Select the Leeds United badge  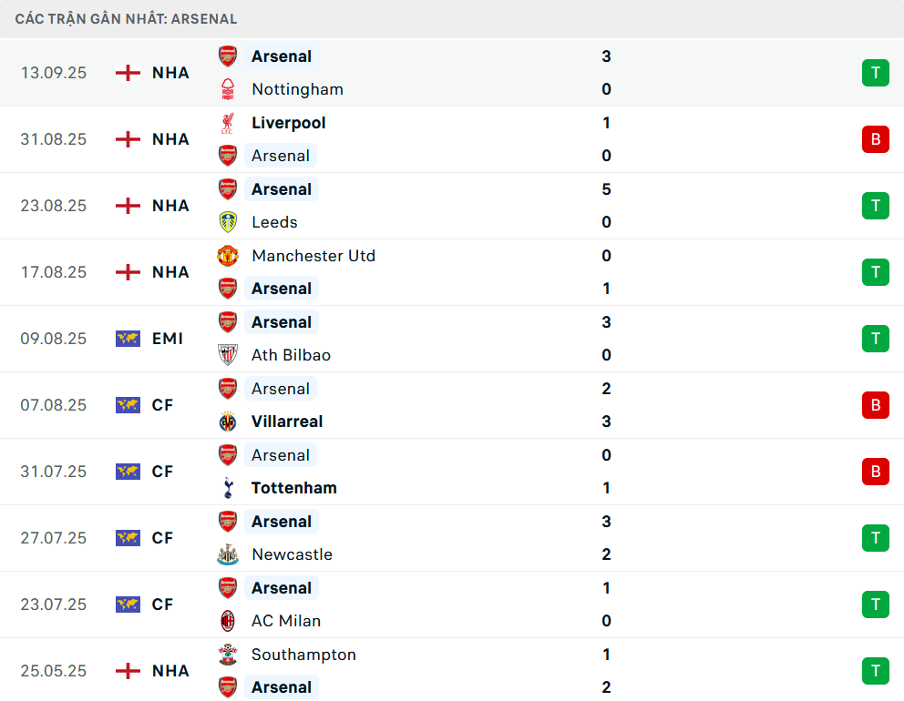coord(228,222)
